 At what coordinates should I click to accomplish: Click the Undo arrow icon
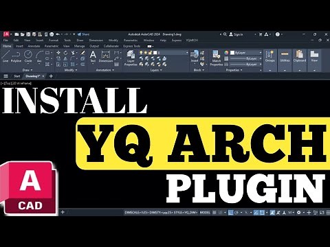coord(58,34)
